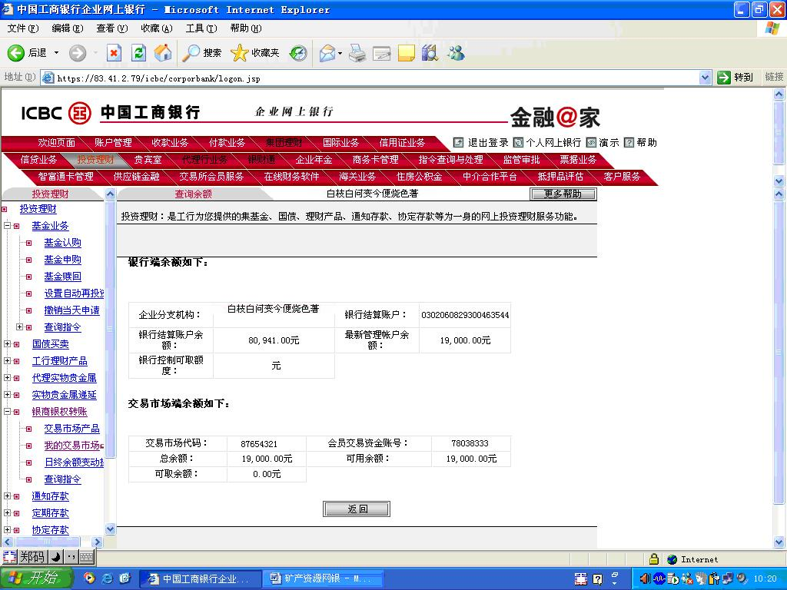Expand the 协定存款 tree node
787x590 pixels.
point(8,530)
